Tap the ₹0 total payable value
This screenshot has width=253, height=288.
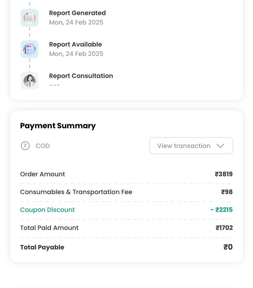tap(228, 247)
